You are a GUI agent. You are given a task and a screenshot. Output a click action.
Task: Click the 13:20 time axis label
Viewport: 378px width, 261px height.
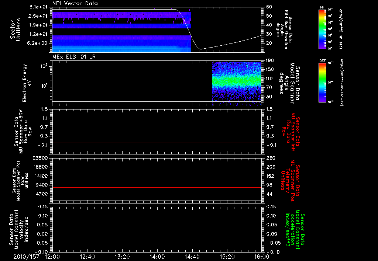[x=122, y=257]
